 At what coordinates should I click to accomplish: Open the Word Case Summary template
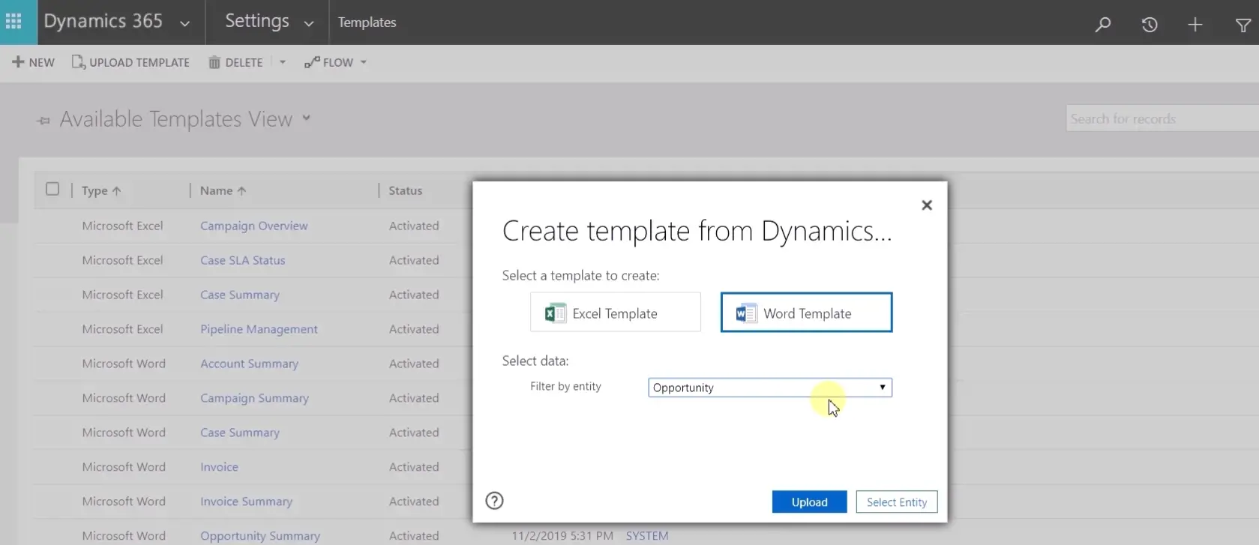pos(240,433)
